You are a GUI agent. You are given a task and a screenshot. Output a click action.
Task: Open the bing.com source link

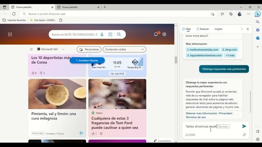[229, 50]
